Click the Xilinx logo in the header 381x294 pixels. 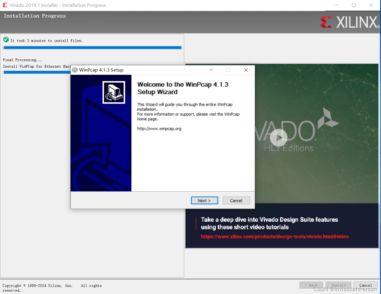(x=350, y=22)
